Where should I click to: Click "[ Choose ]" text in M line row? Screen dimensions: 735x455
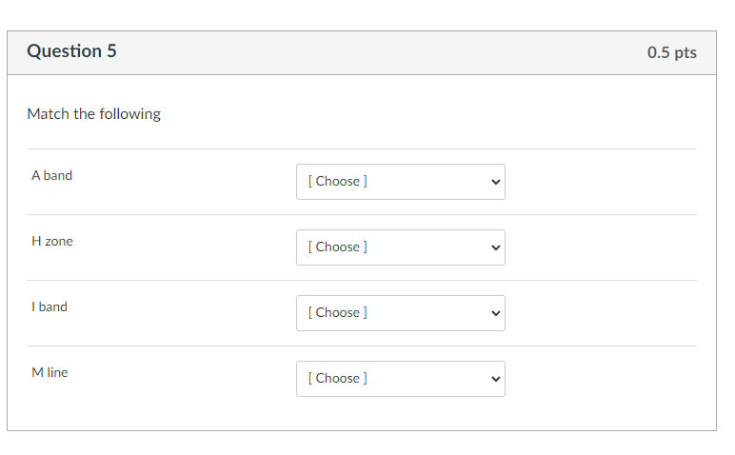coord(337,379)
